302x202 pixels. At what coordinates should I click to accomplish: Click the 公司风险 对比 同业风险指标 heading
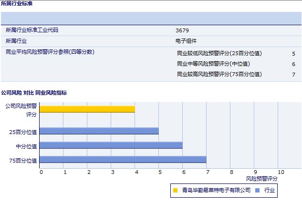tap(34, 93)
